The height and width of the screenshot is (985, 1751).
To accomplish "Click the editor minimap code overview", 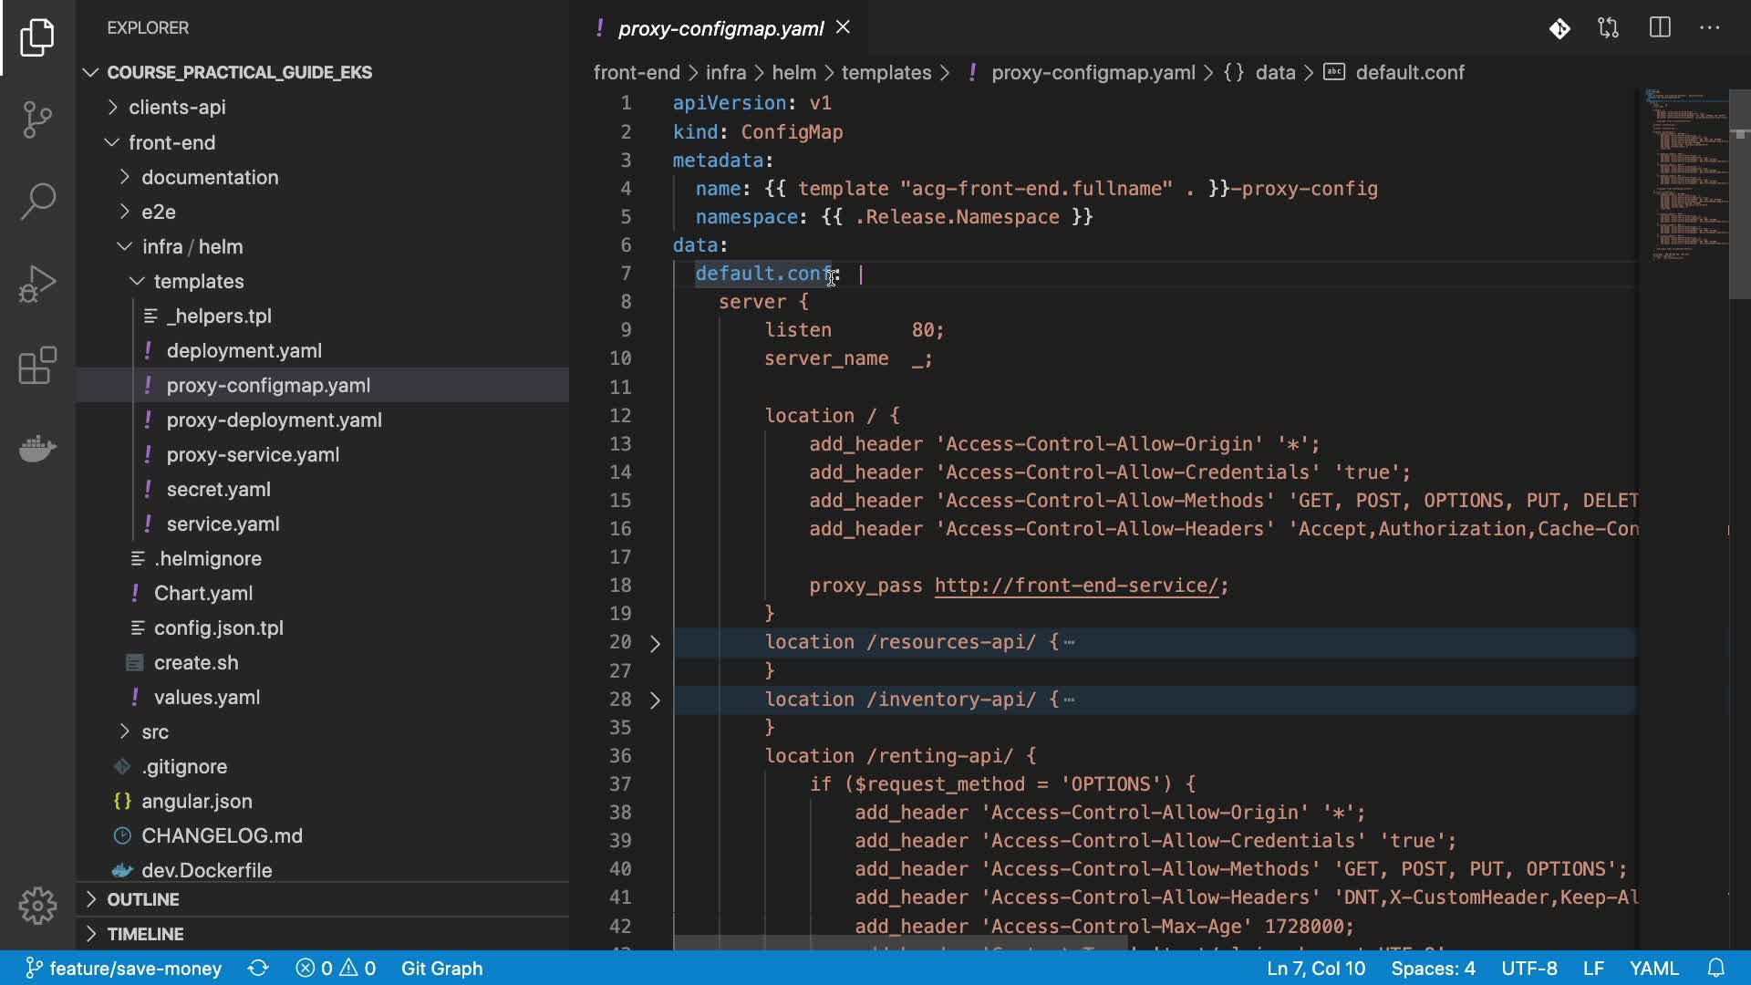I will (x=1685, y=173).
